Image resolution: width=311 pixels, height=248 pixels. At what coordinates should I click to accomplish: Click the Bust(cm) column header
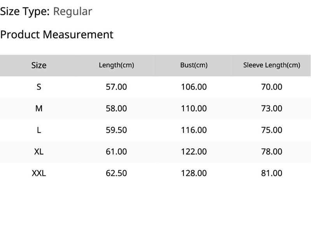pos(194,65)
